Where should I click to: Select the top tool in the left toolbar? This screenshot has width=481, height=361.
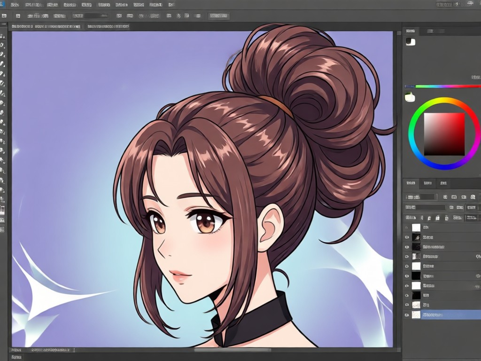click(3, 36)
